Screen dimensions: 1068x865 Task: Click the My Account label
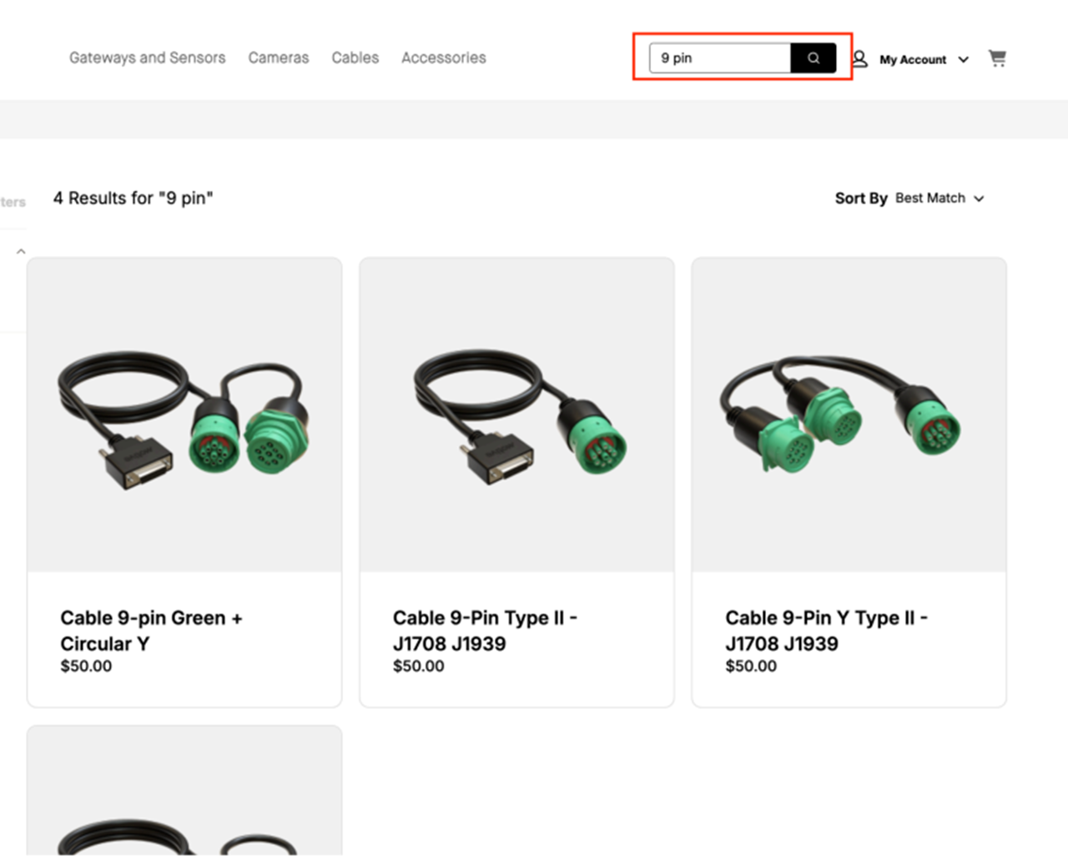pyautogui.click(x=913, y=60)
